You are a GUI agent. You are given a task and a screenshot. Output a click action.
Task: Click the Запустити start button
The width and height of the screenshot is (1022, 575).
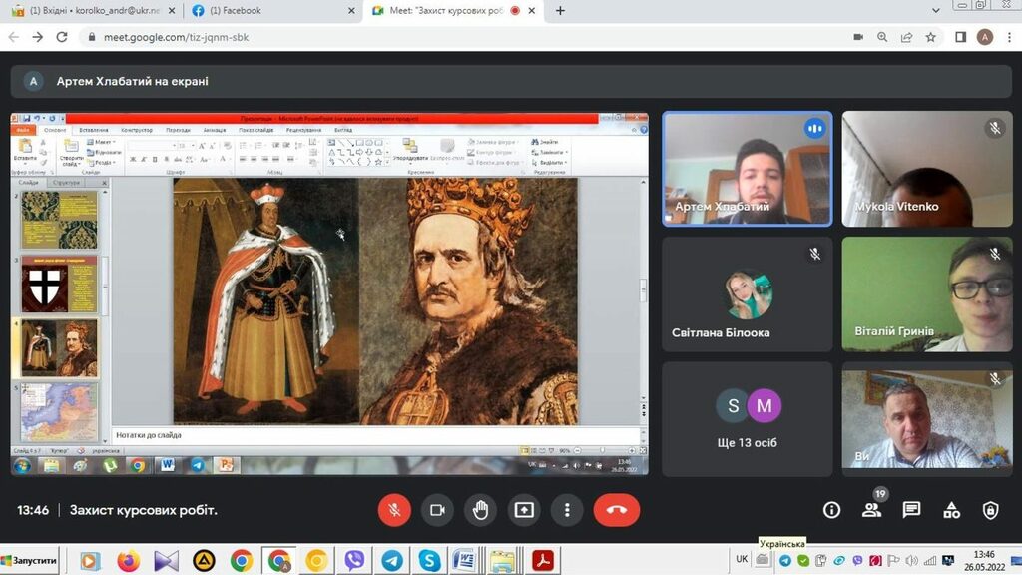32,560
